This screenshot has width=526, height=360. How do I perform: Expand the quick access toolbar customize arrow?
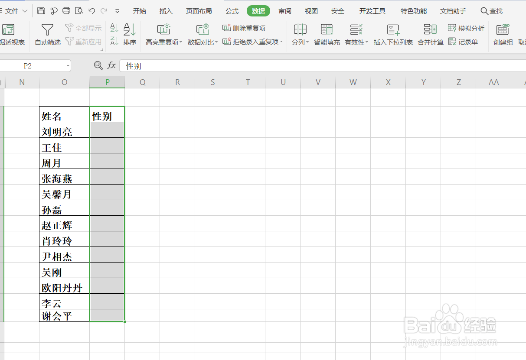(118, 11)
